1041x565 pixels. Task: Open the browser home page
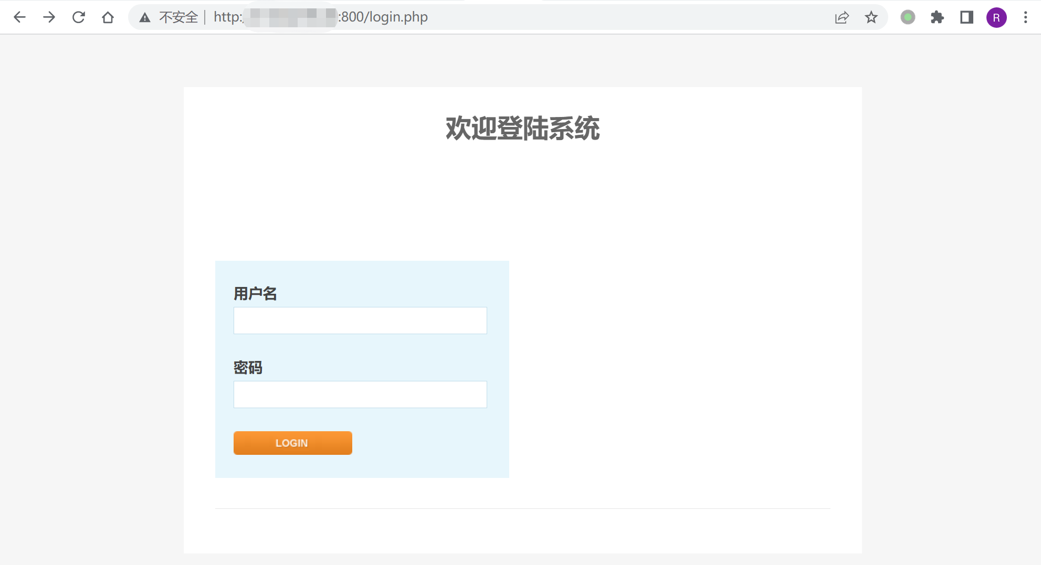click(x=108, y=17)
